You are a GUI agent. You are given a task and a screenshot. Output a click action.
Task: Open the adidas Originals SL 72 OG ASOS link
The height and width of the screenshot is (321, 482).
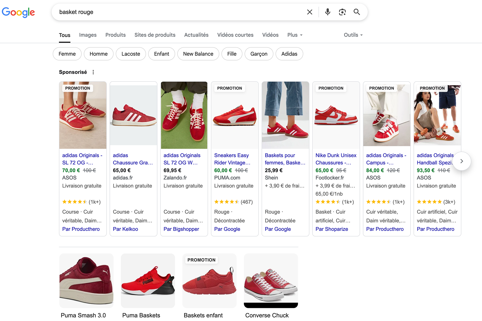click(x=82, y=159)
